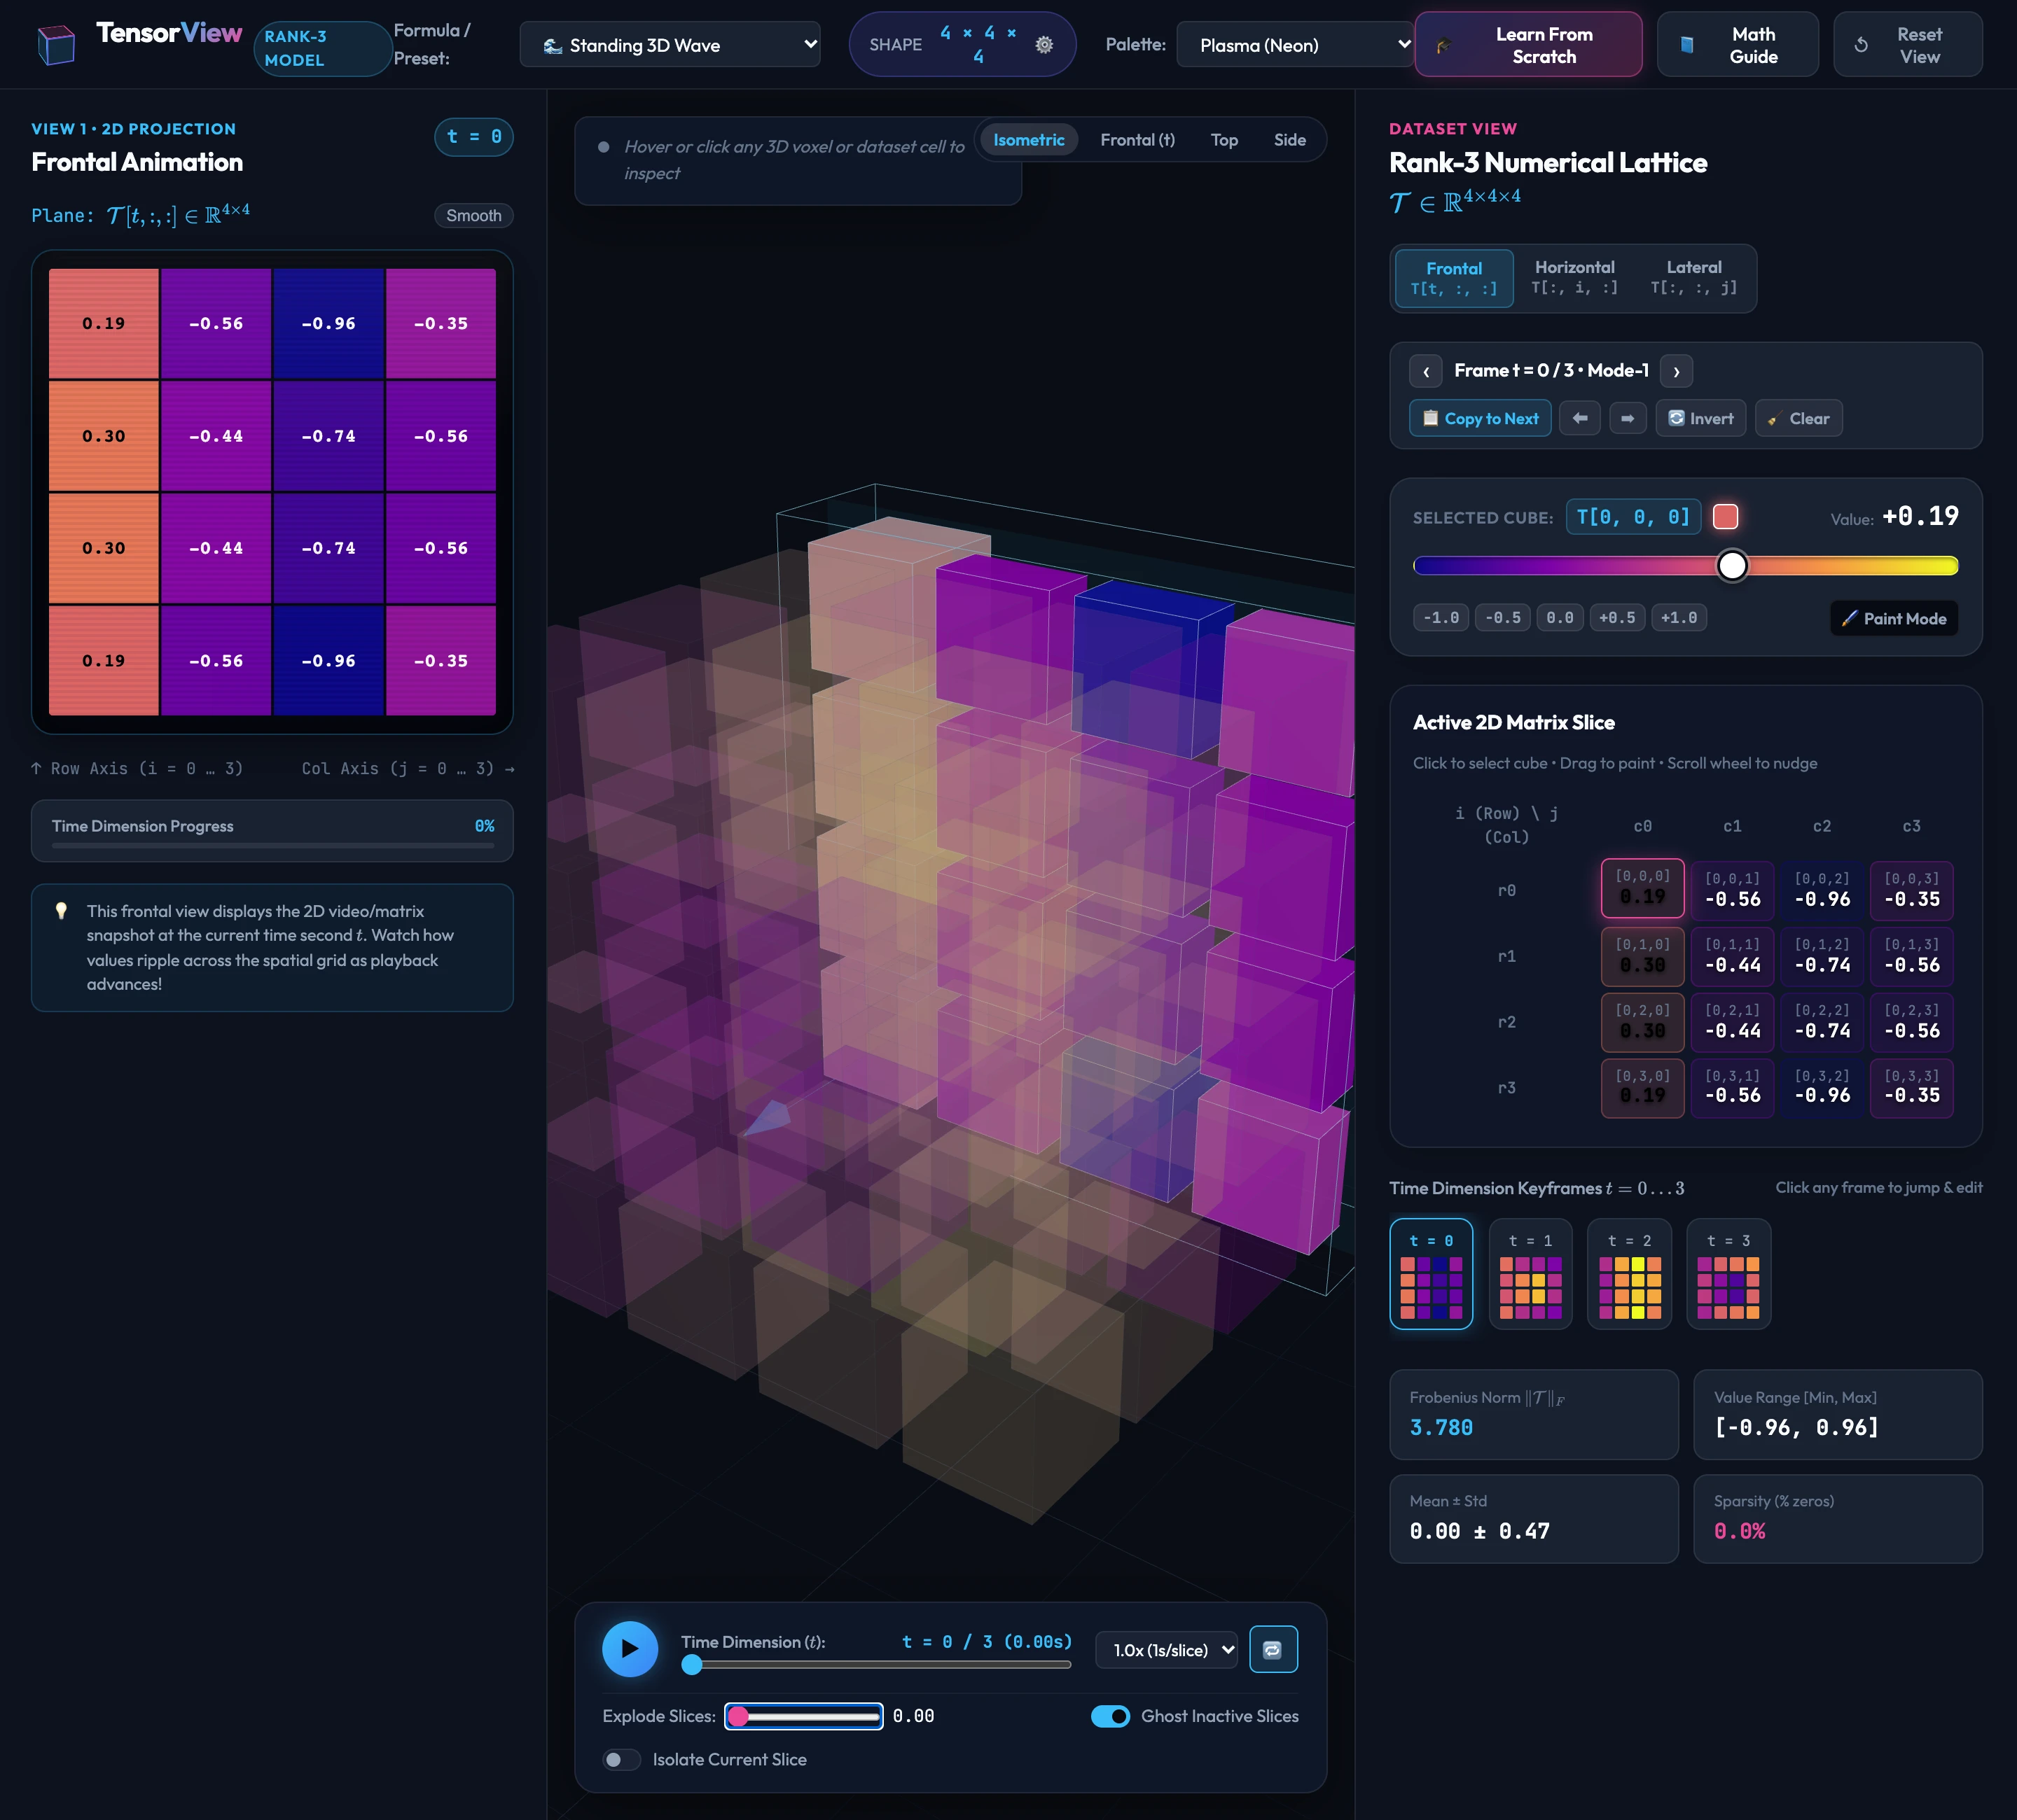Screen dimensions: 2017x1820
Task: Clear the current slice
Action: point(1799,418)
